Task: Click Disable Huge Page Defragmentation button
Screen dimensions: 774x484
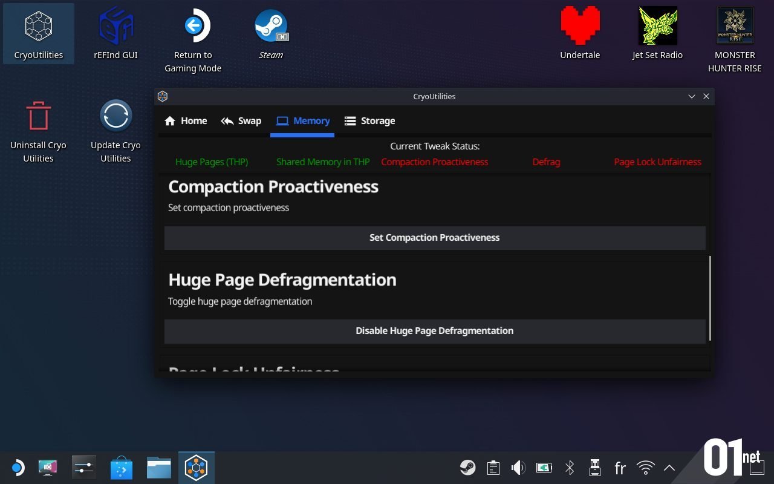Action: [x=435, y=331]
